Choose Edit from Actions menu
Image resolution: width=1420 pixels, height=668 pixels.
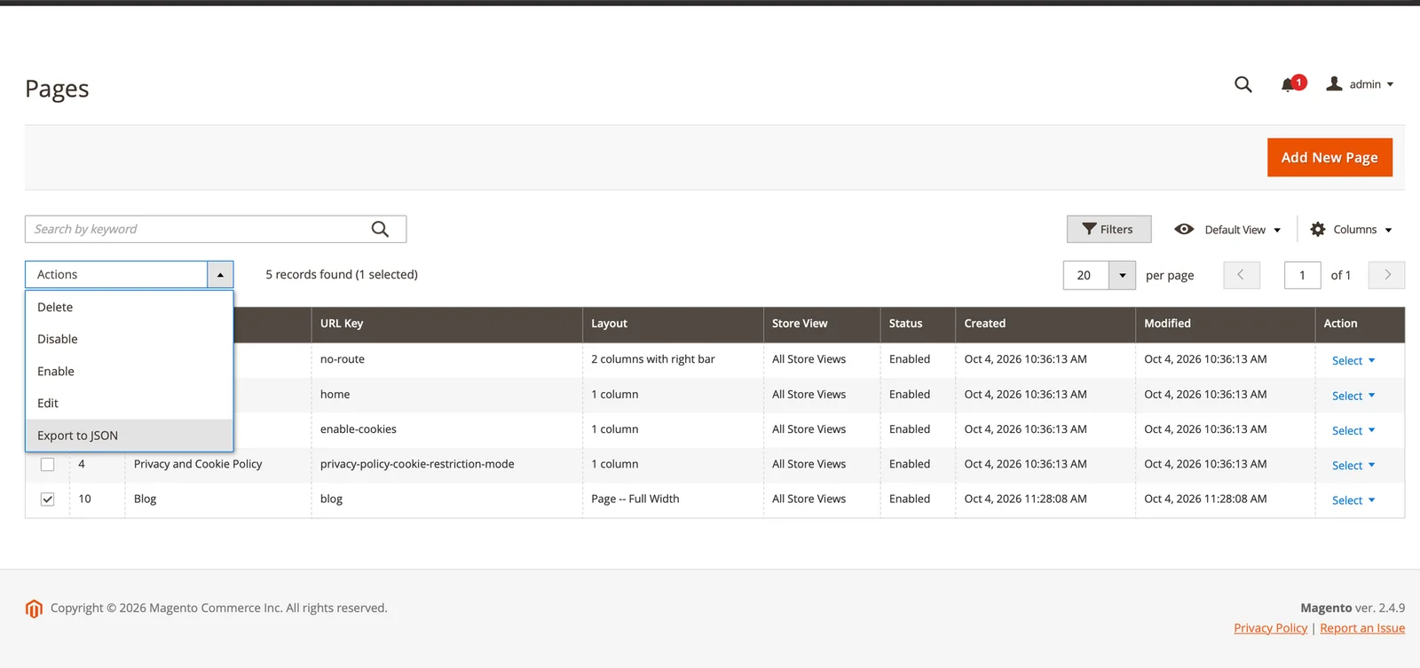[x=130, y=403]
